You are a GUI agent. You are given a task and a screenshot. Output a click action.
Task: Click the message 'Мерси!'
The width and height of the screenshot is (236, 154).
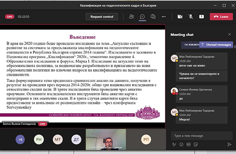[184, 119]
